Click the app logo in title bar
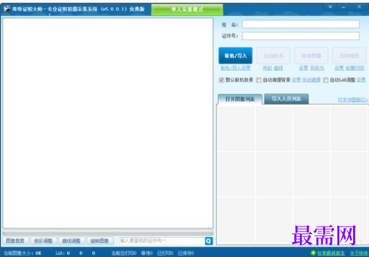 pyautogui.click(x=7, y=9)
